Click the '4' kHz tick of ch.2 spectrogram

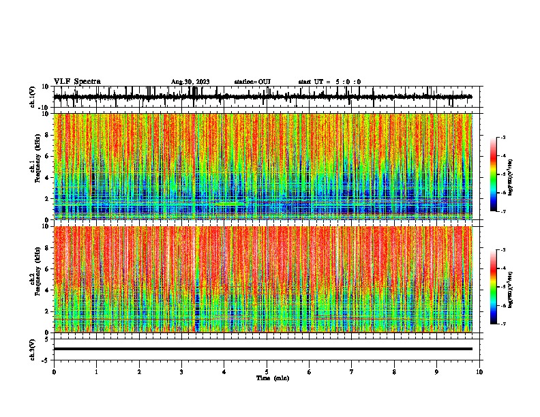47,290
